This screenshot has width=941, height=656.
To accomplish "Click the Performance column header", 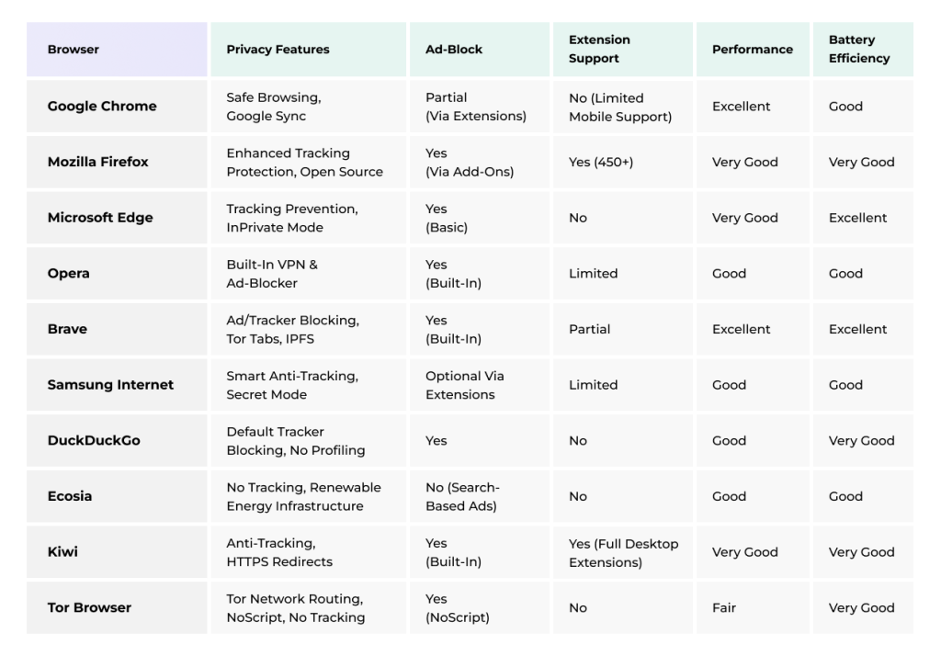I will pyautogui.click(x=752, y=50).
